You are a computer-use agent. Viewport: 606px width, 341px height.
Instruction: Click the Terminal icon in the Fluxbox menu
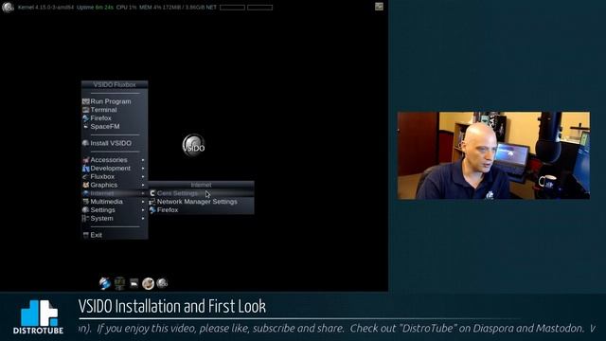click(x=86, y=110)
